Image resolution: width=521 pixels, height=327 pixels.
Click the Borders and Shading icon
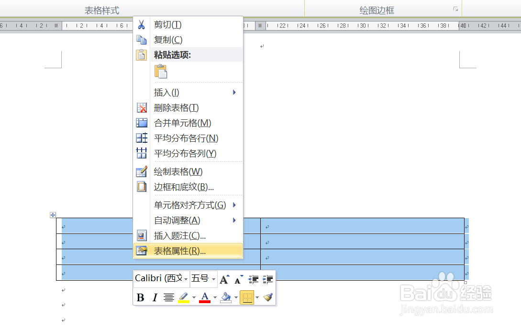click(x=142, y=187)
